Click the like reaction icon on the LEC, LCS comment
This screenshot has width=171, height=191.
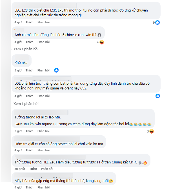(157, 23)
